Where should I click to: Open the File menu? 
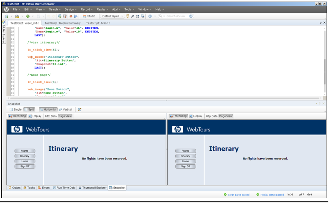(x=16, y=9)
